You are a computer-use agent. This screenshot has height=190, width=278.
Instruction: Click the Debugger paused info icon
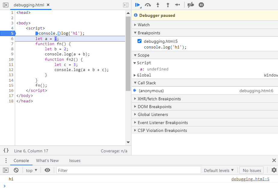[136, 15]
